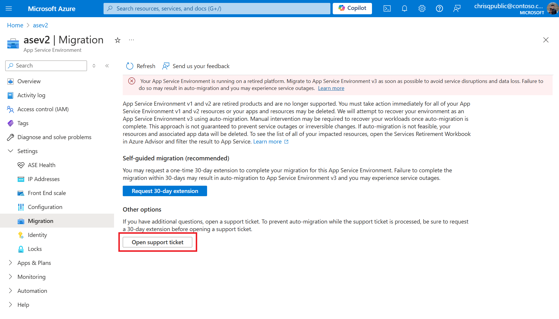Click the Tags item in Settings
Image resolution: width=559 pixels, height=319 pixels.
pyautogui.click(x=23, y=123)
